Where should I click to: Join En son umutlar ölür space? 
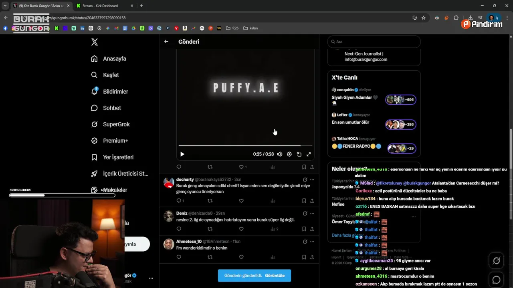coord(401,124)
